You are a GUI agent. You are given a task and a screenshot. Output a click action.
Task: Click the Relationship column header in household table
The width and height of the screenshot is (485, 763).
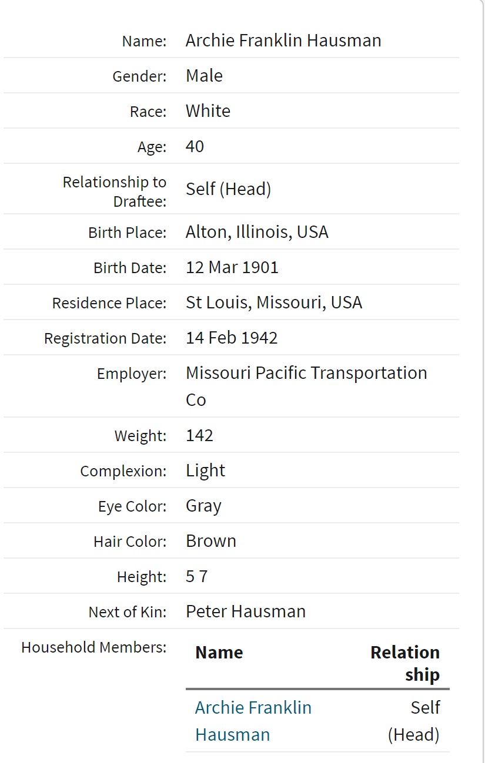405,663
